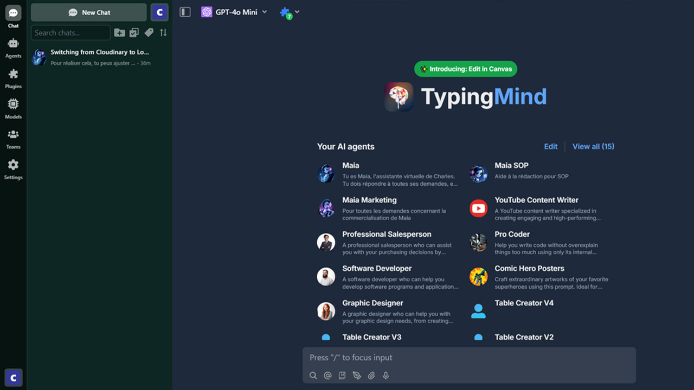This screenshot has height=390, width=694.
Task: Open the Plugins section in sidebar
Action: [13, 78]
